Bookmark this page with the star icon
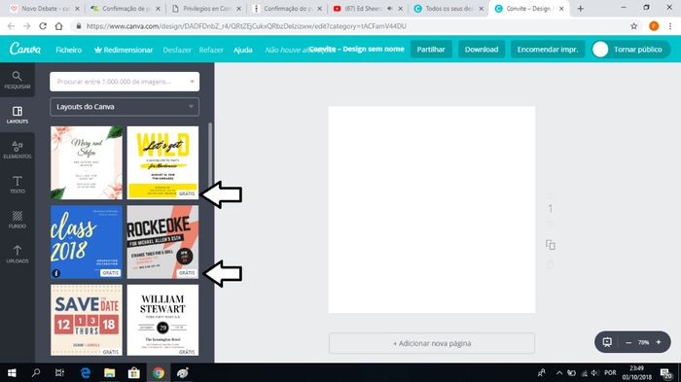 (633, 26)
